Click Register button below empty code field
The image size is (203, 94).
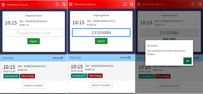click(x=33, y=41)
